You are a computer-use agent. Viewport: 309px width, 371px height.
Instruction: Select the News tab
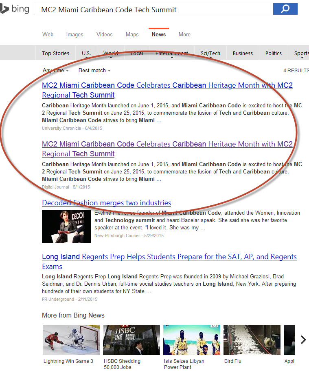coord(159,34)
